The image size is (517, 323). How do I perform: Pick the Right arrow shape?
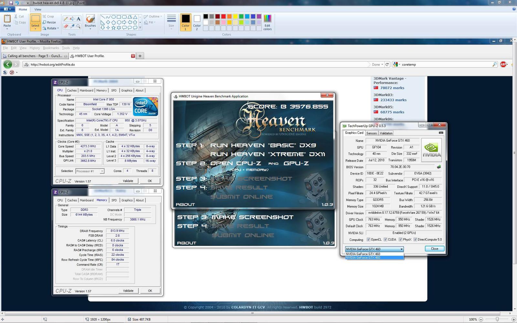[124, 22]
